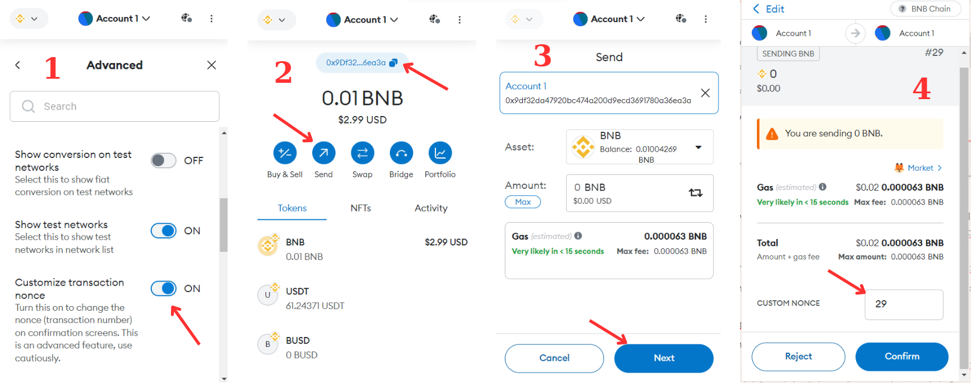Click the Bridge icon

tap(401, 153)
